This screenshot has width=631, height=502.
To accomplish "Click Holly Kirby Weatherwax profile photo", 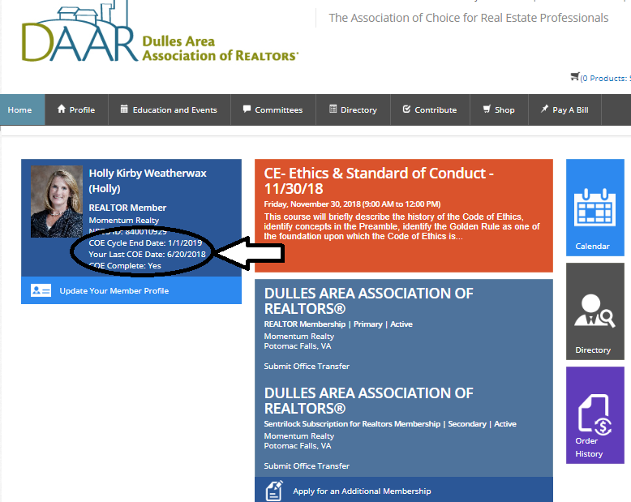I will pyautogui.click(x=57, y=201).
